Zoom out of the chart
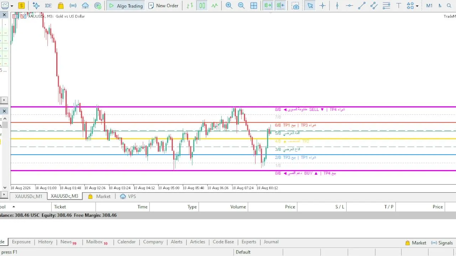The height and width of the screenshot is (256, 456). (241, 6)
